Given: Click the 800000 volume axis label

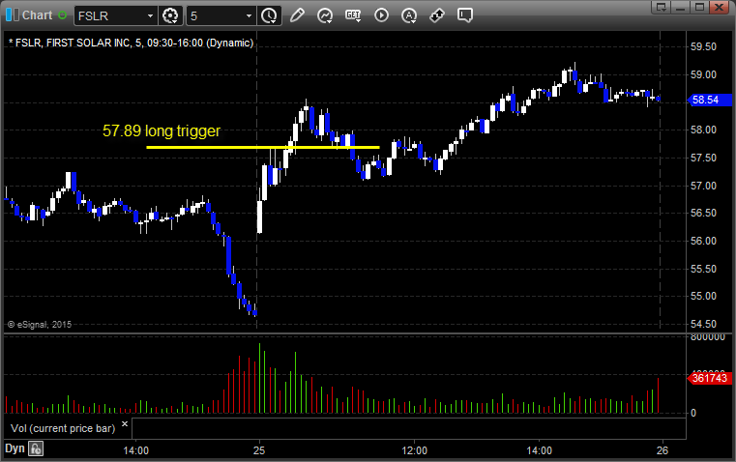Looking at the screenshot, I should pos(708,337).
